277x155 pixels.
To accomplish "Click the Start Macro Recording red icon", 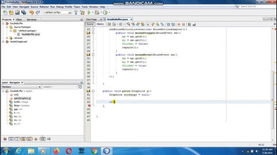I will (x=179, y=24).
